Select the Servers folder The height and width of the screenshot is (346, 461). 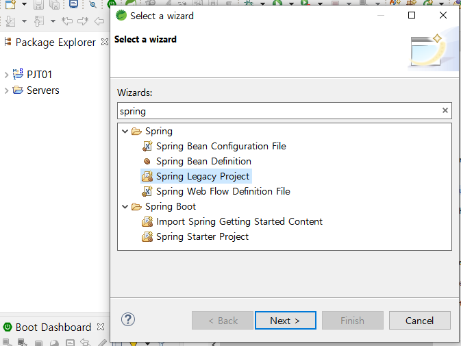[43, 90]
